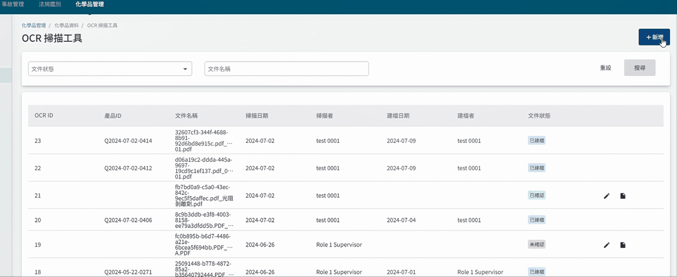Viewport: 677px width, 277px height.
Task: Click the pencil edit icon for record 19
Action: [x=607, y=245]
